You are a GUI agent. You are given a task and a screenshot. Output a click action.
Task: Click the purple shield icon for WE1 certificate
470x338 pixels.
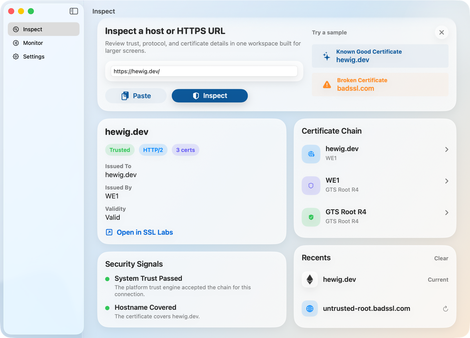coord(311,185)
